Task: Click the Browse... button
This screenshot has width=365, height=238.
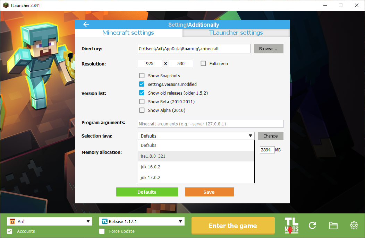Action: point(269,49)
